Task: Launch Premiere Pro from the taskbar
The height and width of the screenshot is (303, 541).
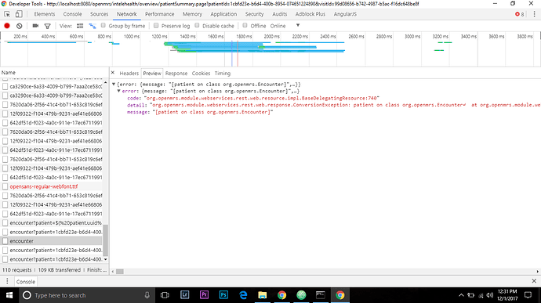Action: point(204,294)
